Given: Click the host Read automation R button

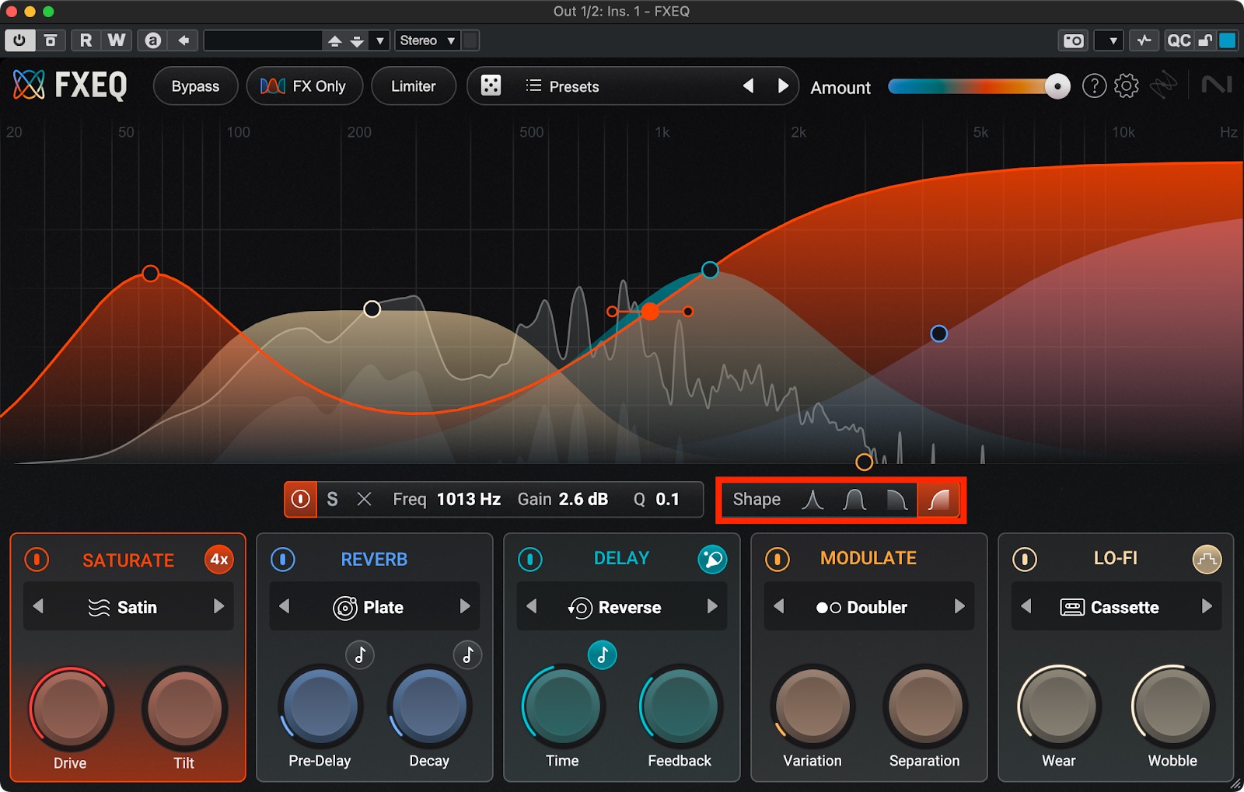Looking at the screenshot, I should pos(86,40).
